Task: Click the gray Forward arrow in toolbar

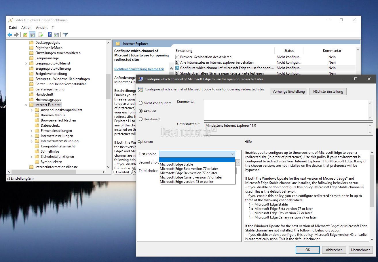Action: coord(16,35)
